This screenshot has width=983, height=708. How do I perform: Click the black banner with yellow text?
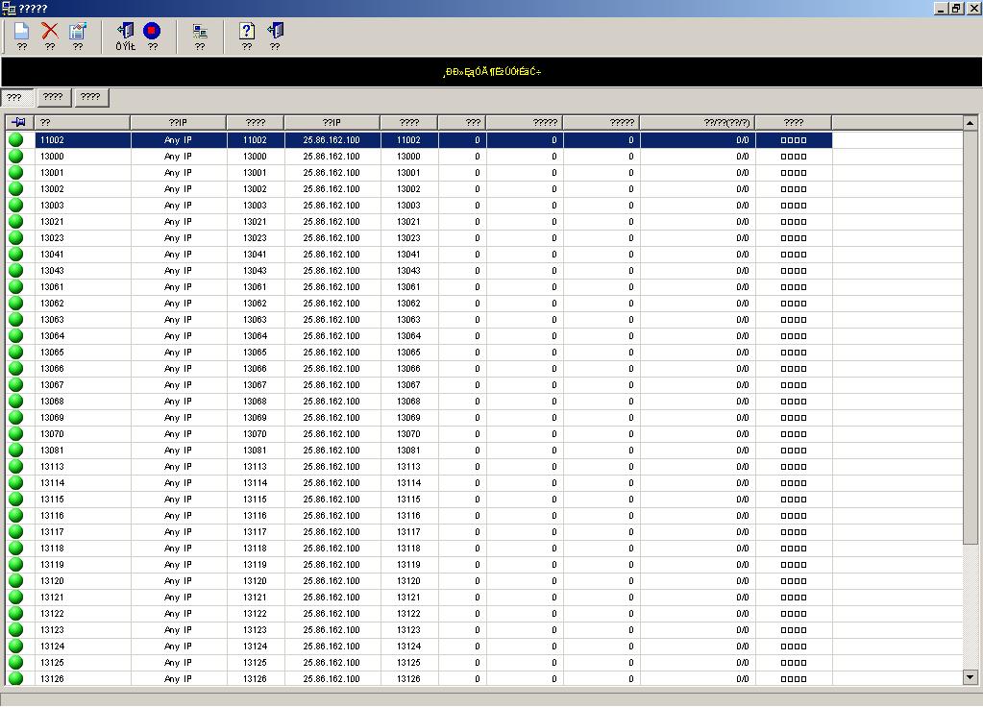tap(492, 71)
